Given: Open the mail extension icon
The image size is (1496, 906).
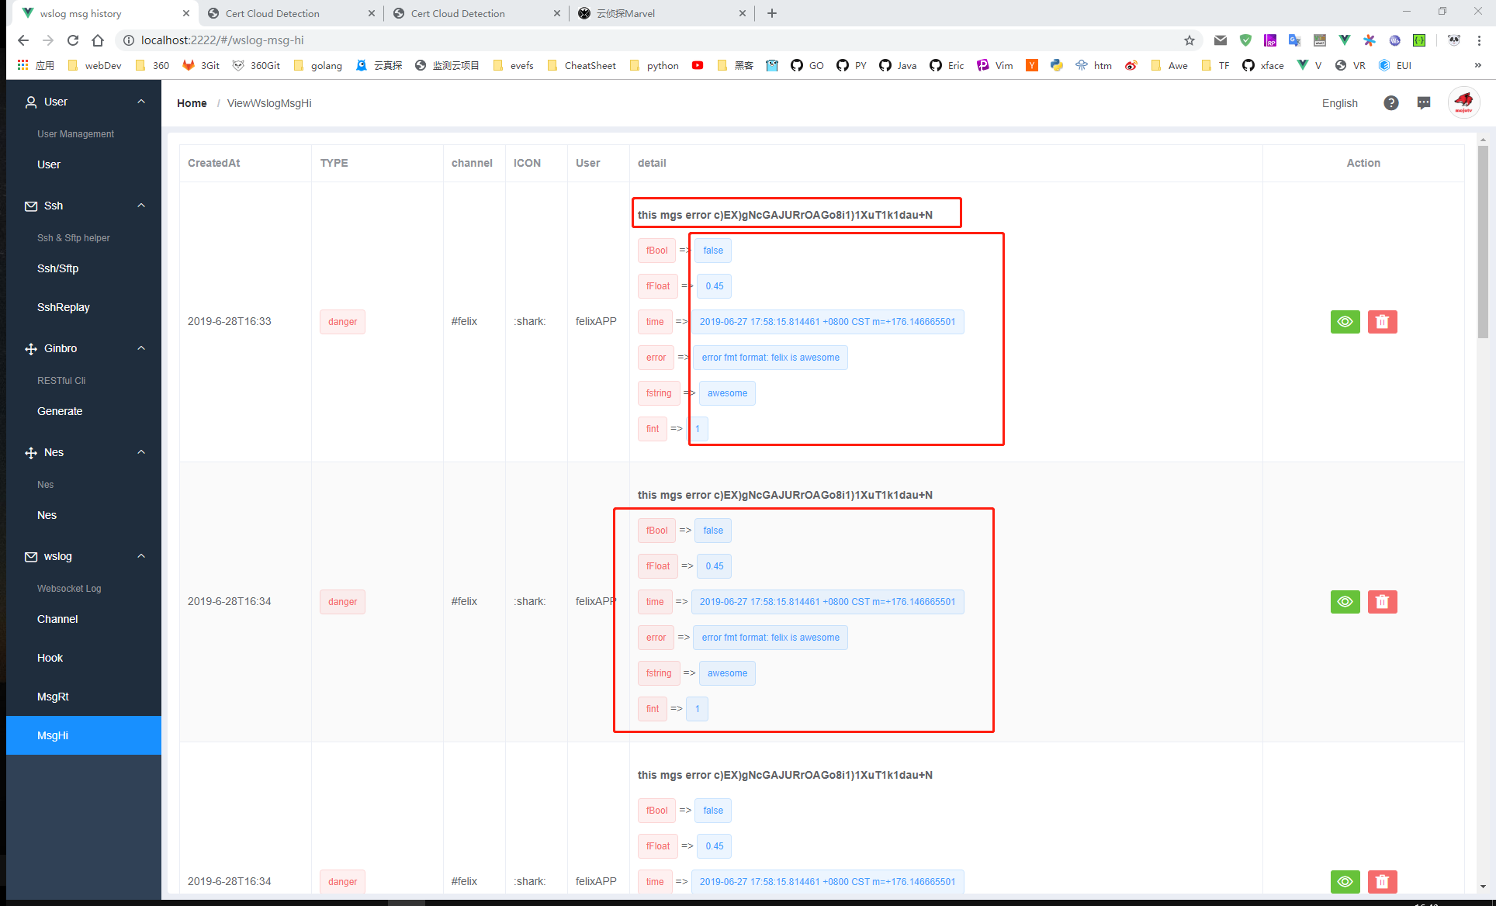Looking at the screenshot, I should [1220, 40].
